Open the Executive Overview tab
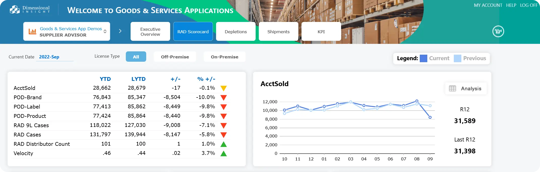540x172 pixels. (150, 31)
